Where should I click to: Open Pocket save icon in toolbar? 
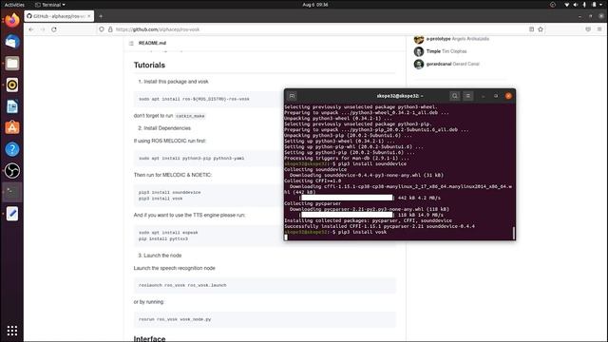[588, 29]
